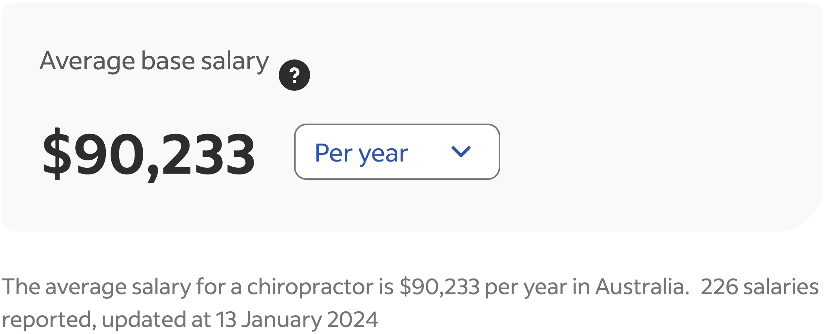Click the "Average base salary" heading
The image size is (828, 334).
(154, 61)
